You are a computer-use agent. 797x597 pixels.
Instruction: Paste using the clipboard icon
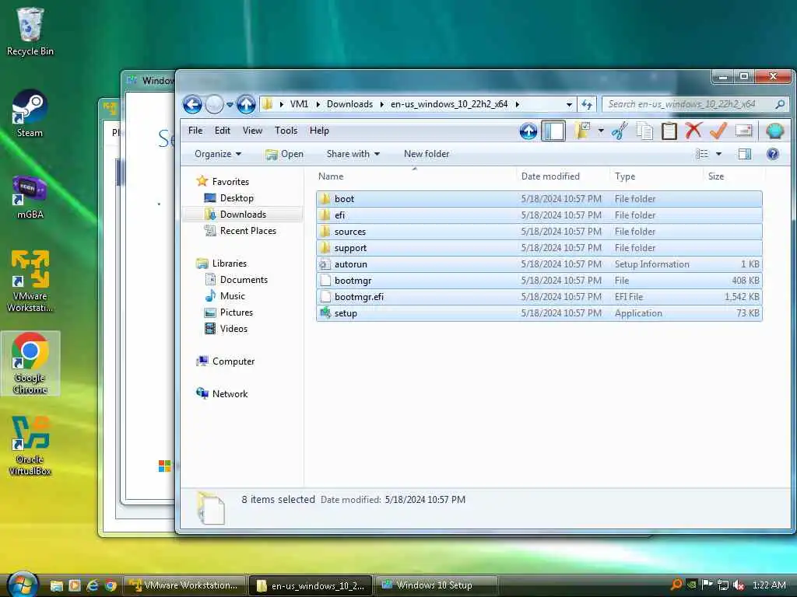[x=669, y=131]
